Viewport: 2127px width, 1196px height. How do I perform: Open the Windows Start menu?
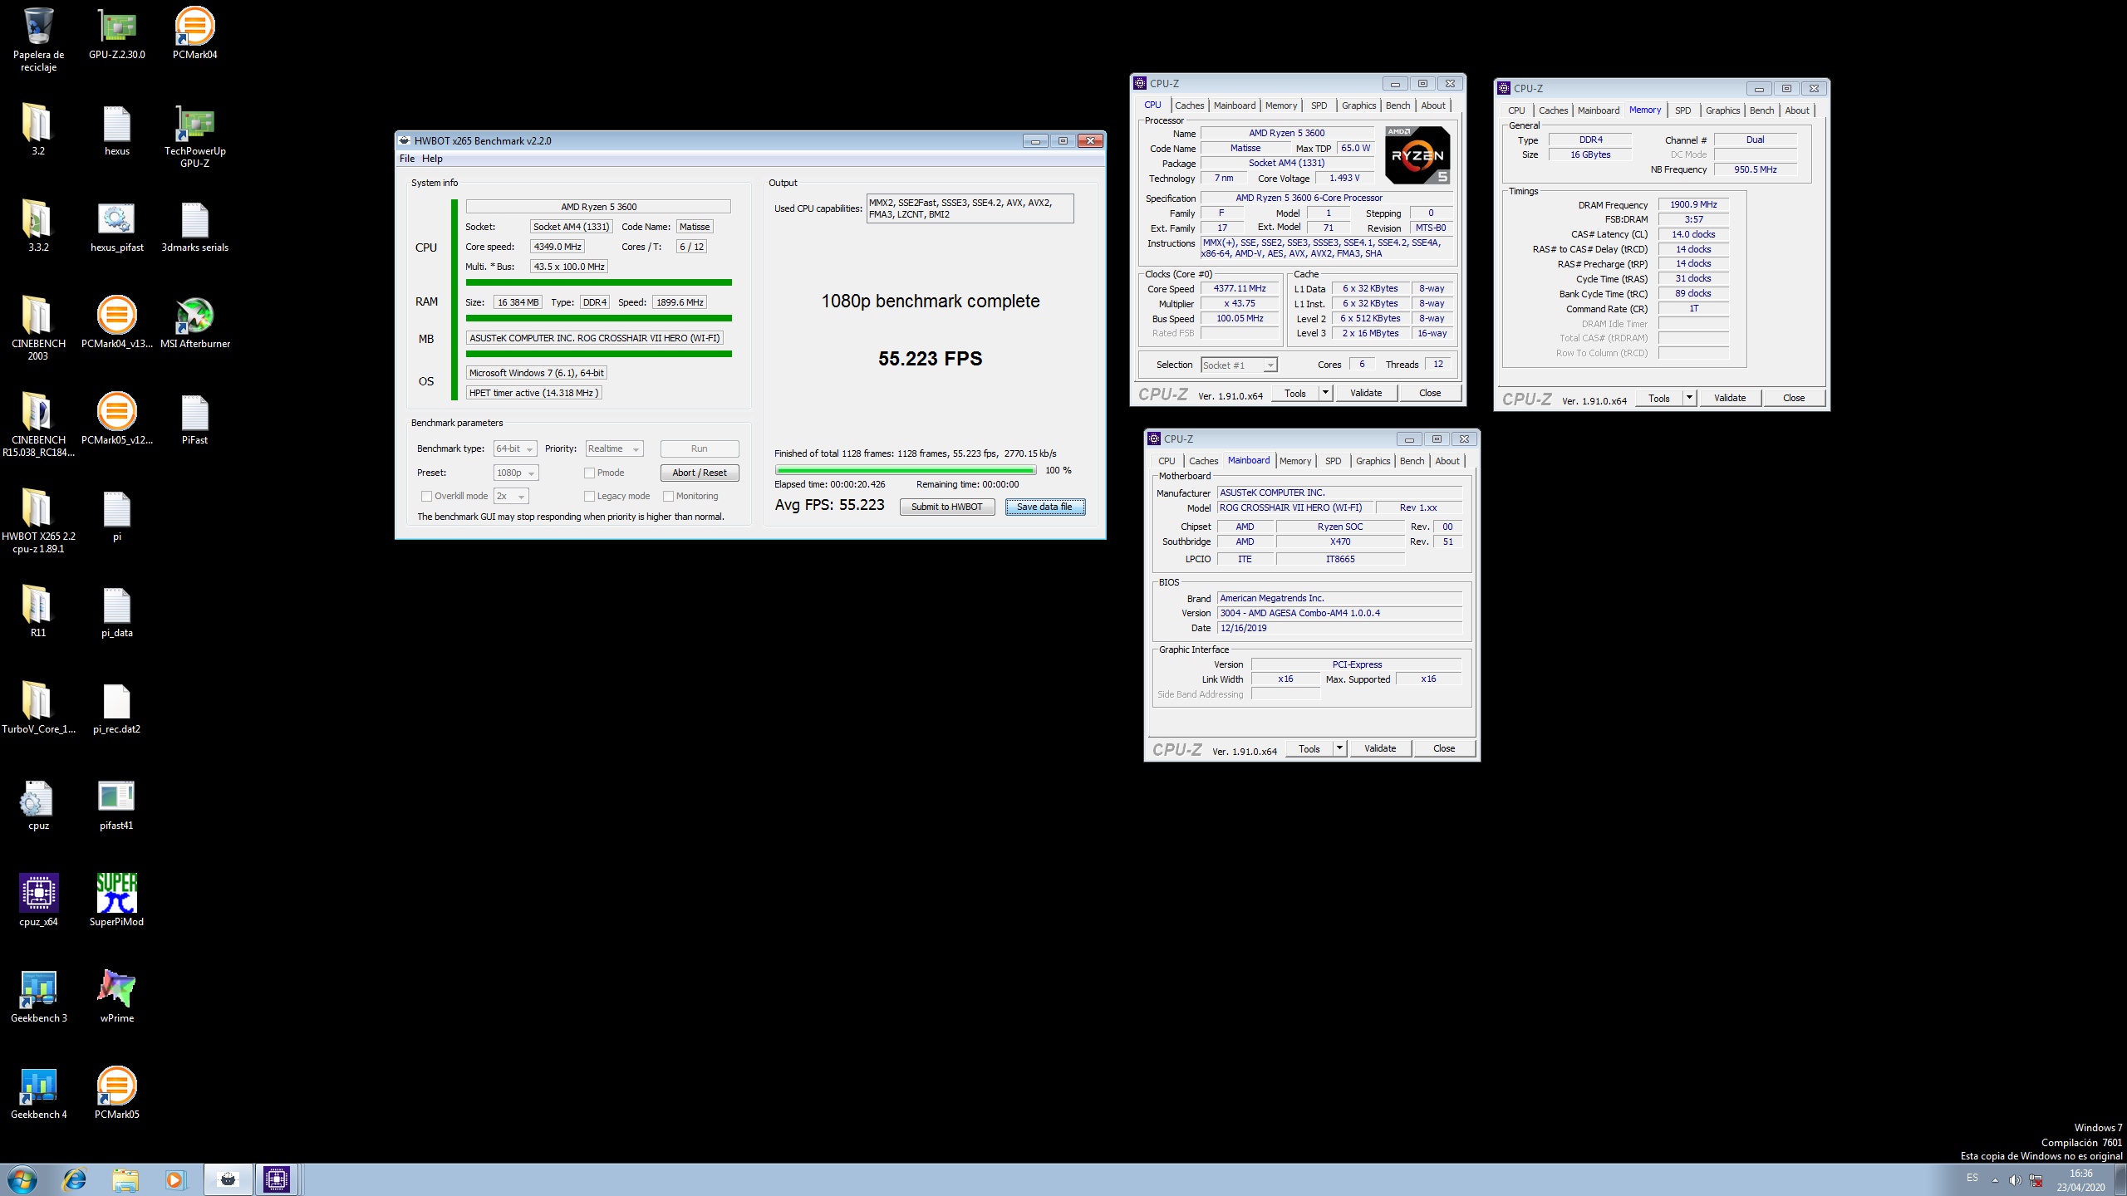coord(22,1179)
